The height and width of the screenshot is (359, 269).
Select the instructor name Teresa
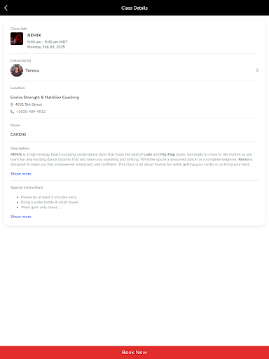click(32, 70)
